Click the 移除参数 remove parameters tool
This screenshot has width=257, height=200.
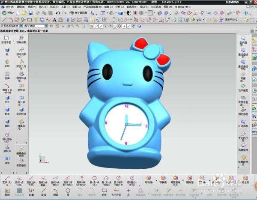click(x=21, y=40)
